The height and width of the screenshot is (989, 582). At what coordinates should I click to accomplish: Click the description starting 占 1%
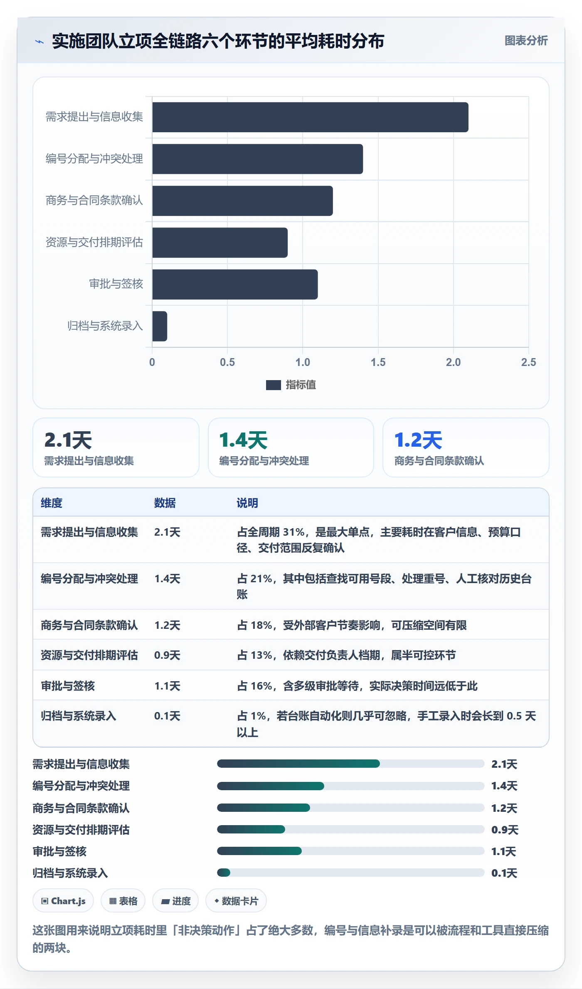point(387,724)
